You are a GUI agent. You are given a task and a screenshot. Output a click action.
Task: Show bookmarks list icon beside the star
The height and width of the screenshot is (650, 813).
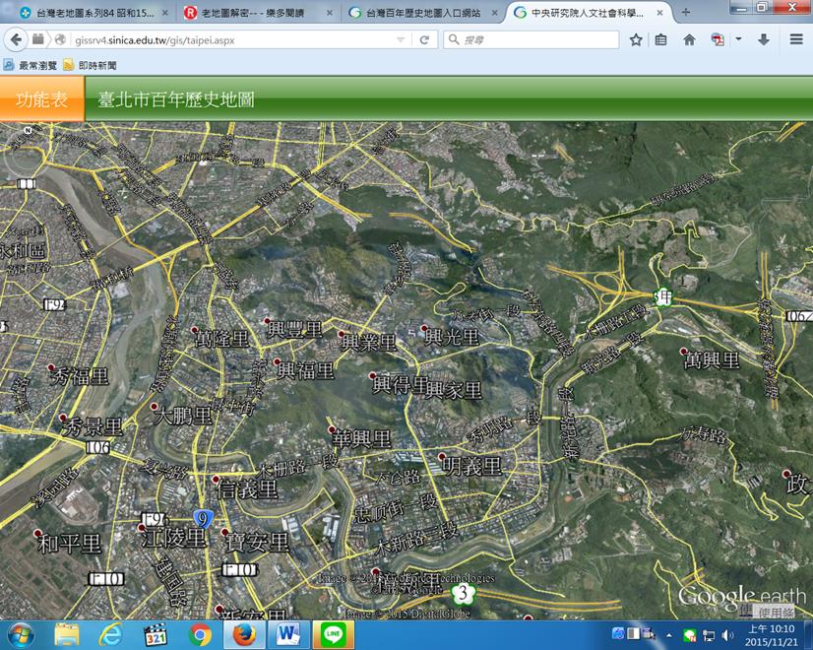coord(660,40)
